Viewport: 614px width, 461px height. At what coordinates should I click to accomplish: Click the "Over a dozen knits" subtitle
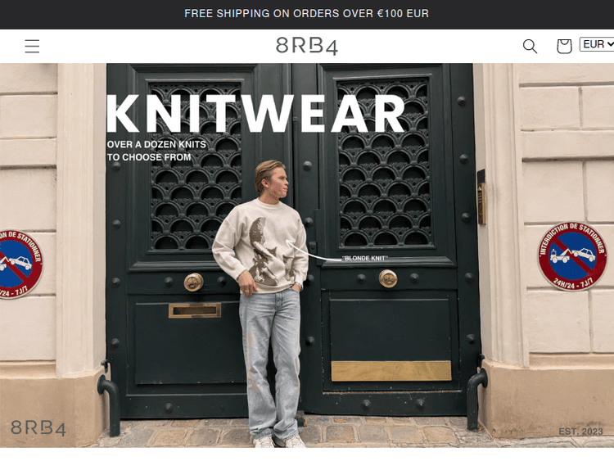tap(156, 151)
